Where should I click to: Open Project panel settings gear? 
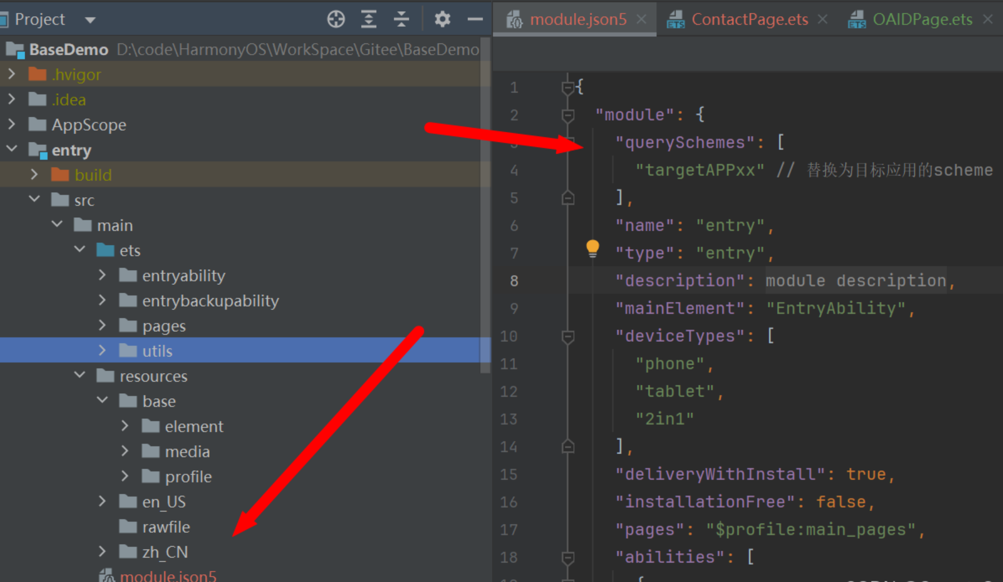pyautogui.click(x=442, y=20)
